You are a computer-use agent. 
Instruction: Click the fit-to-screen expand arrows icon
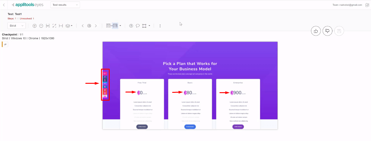click(54, 26)
